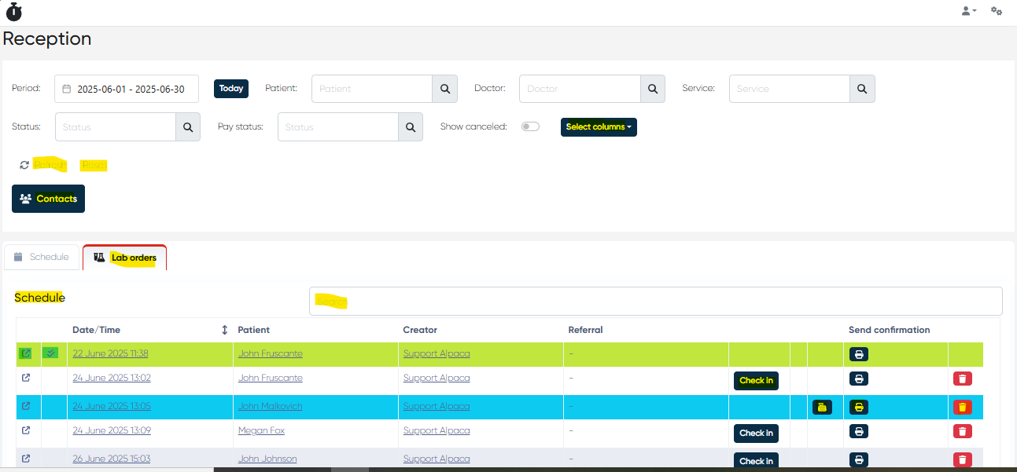Delete the Megan Fox appointment row
The image size is (1017, 472).
tap(962, 431)
